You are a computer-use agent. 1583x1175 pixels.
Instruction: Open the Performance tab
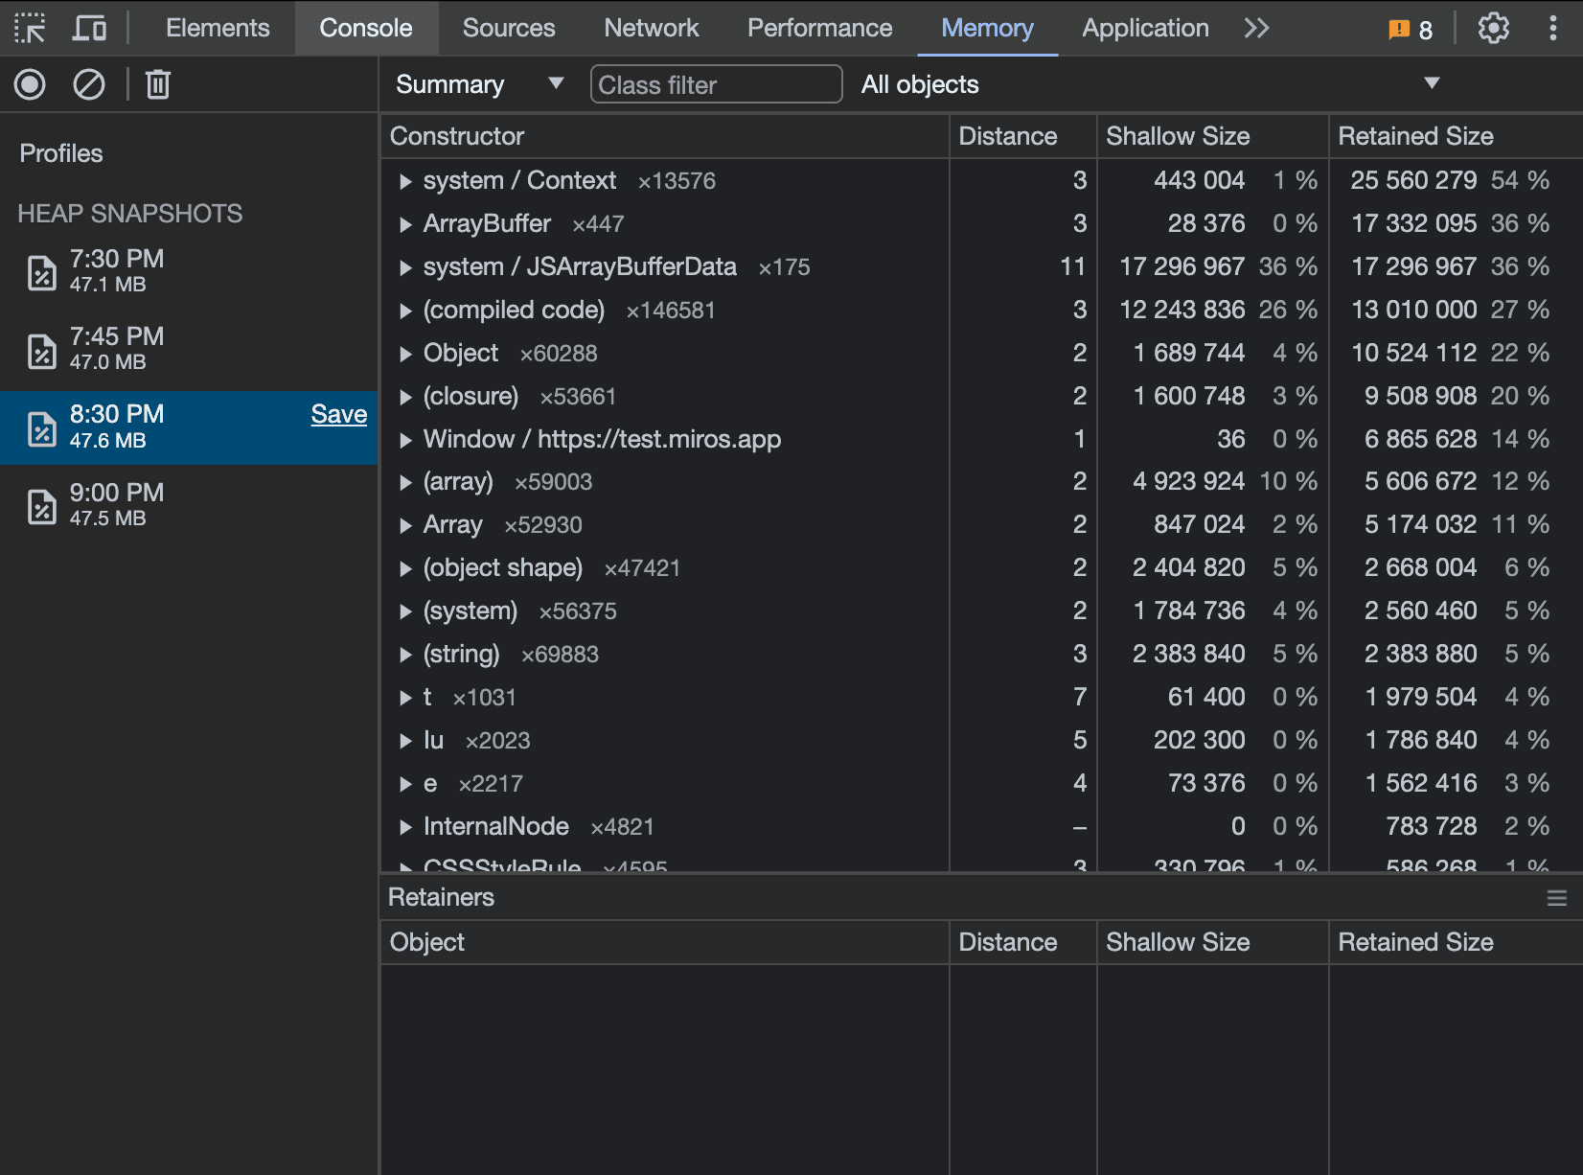[820, 28]
